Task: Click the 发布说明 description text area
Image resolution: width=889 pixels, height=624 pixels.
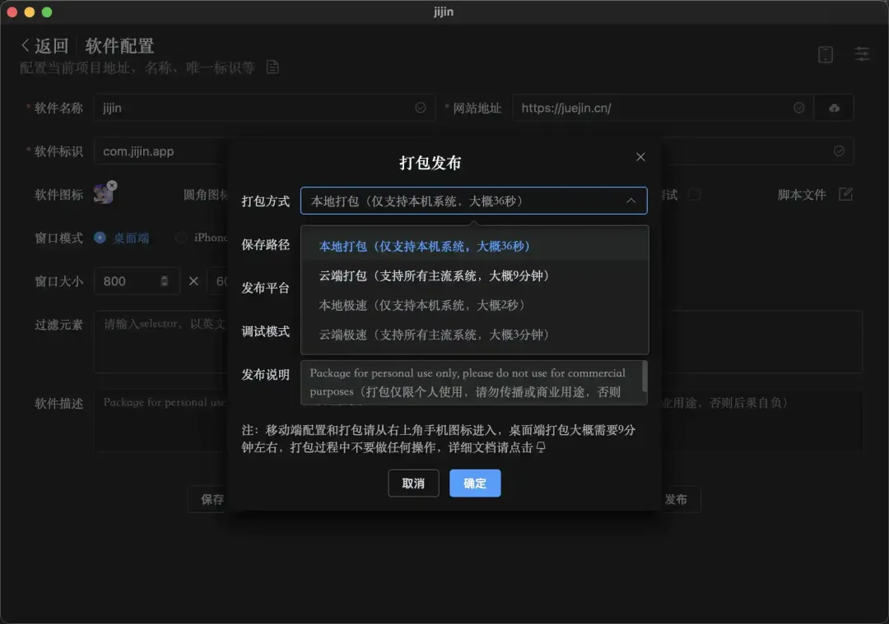Action: [473, 381]
